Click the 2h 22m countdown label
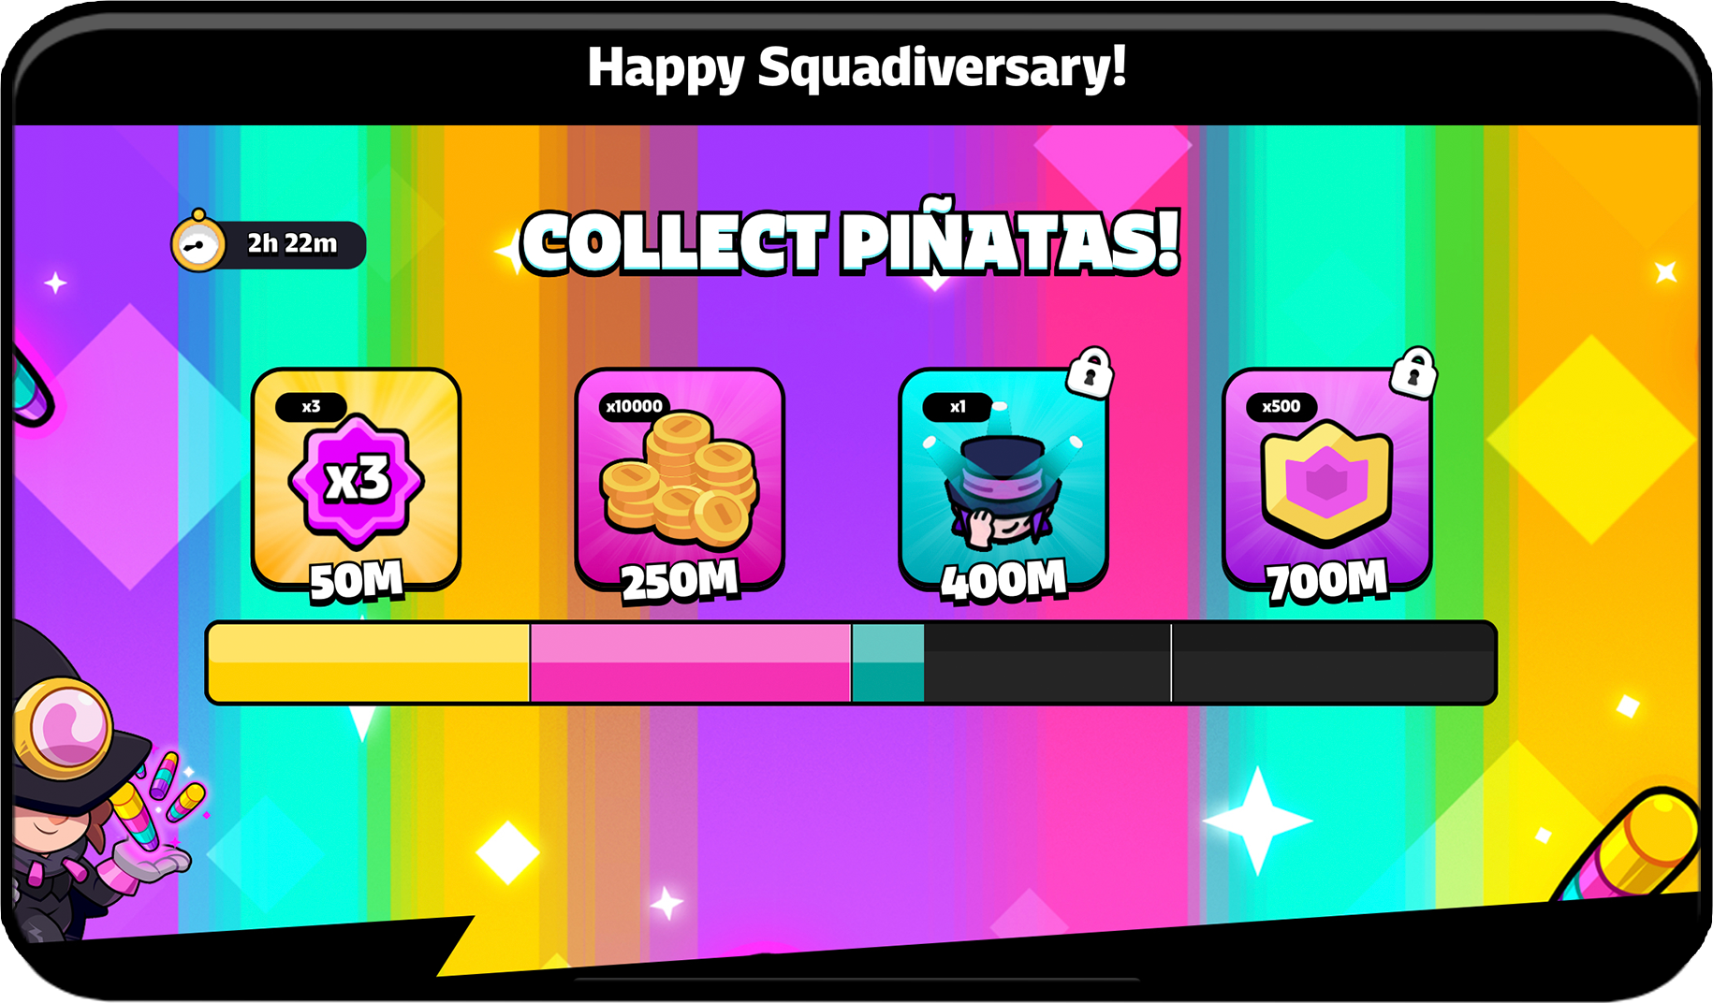 [x=292, y=243]
